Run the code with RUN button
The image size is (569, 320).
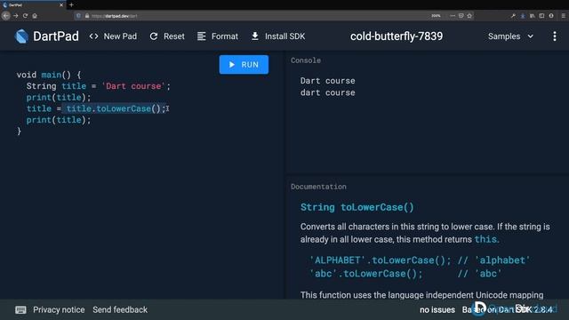pos(244,65)
